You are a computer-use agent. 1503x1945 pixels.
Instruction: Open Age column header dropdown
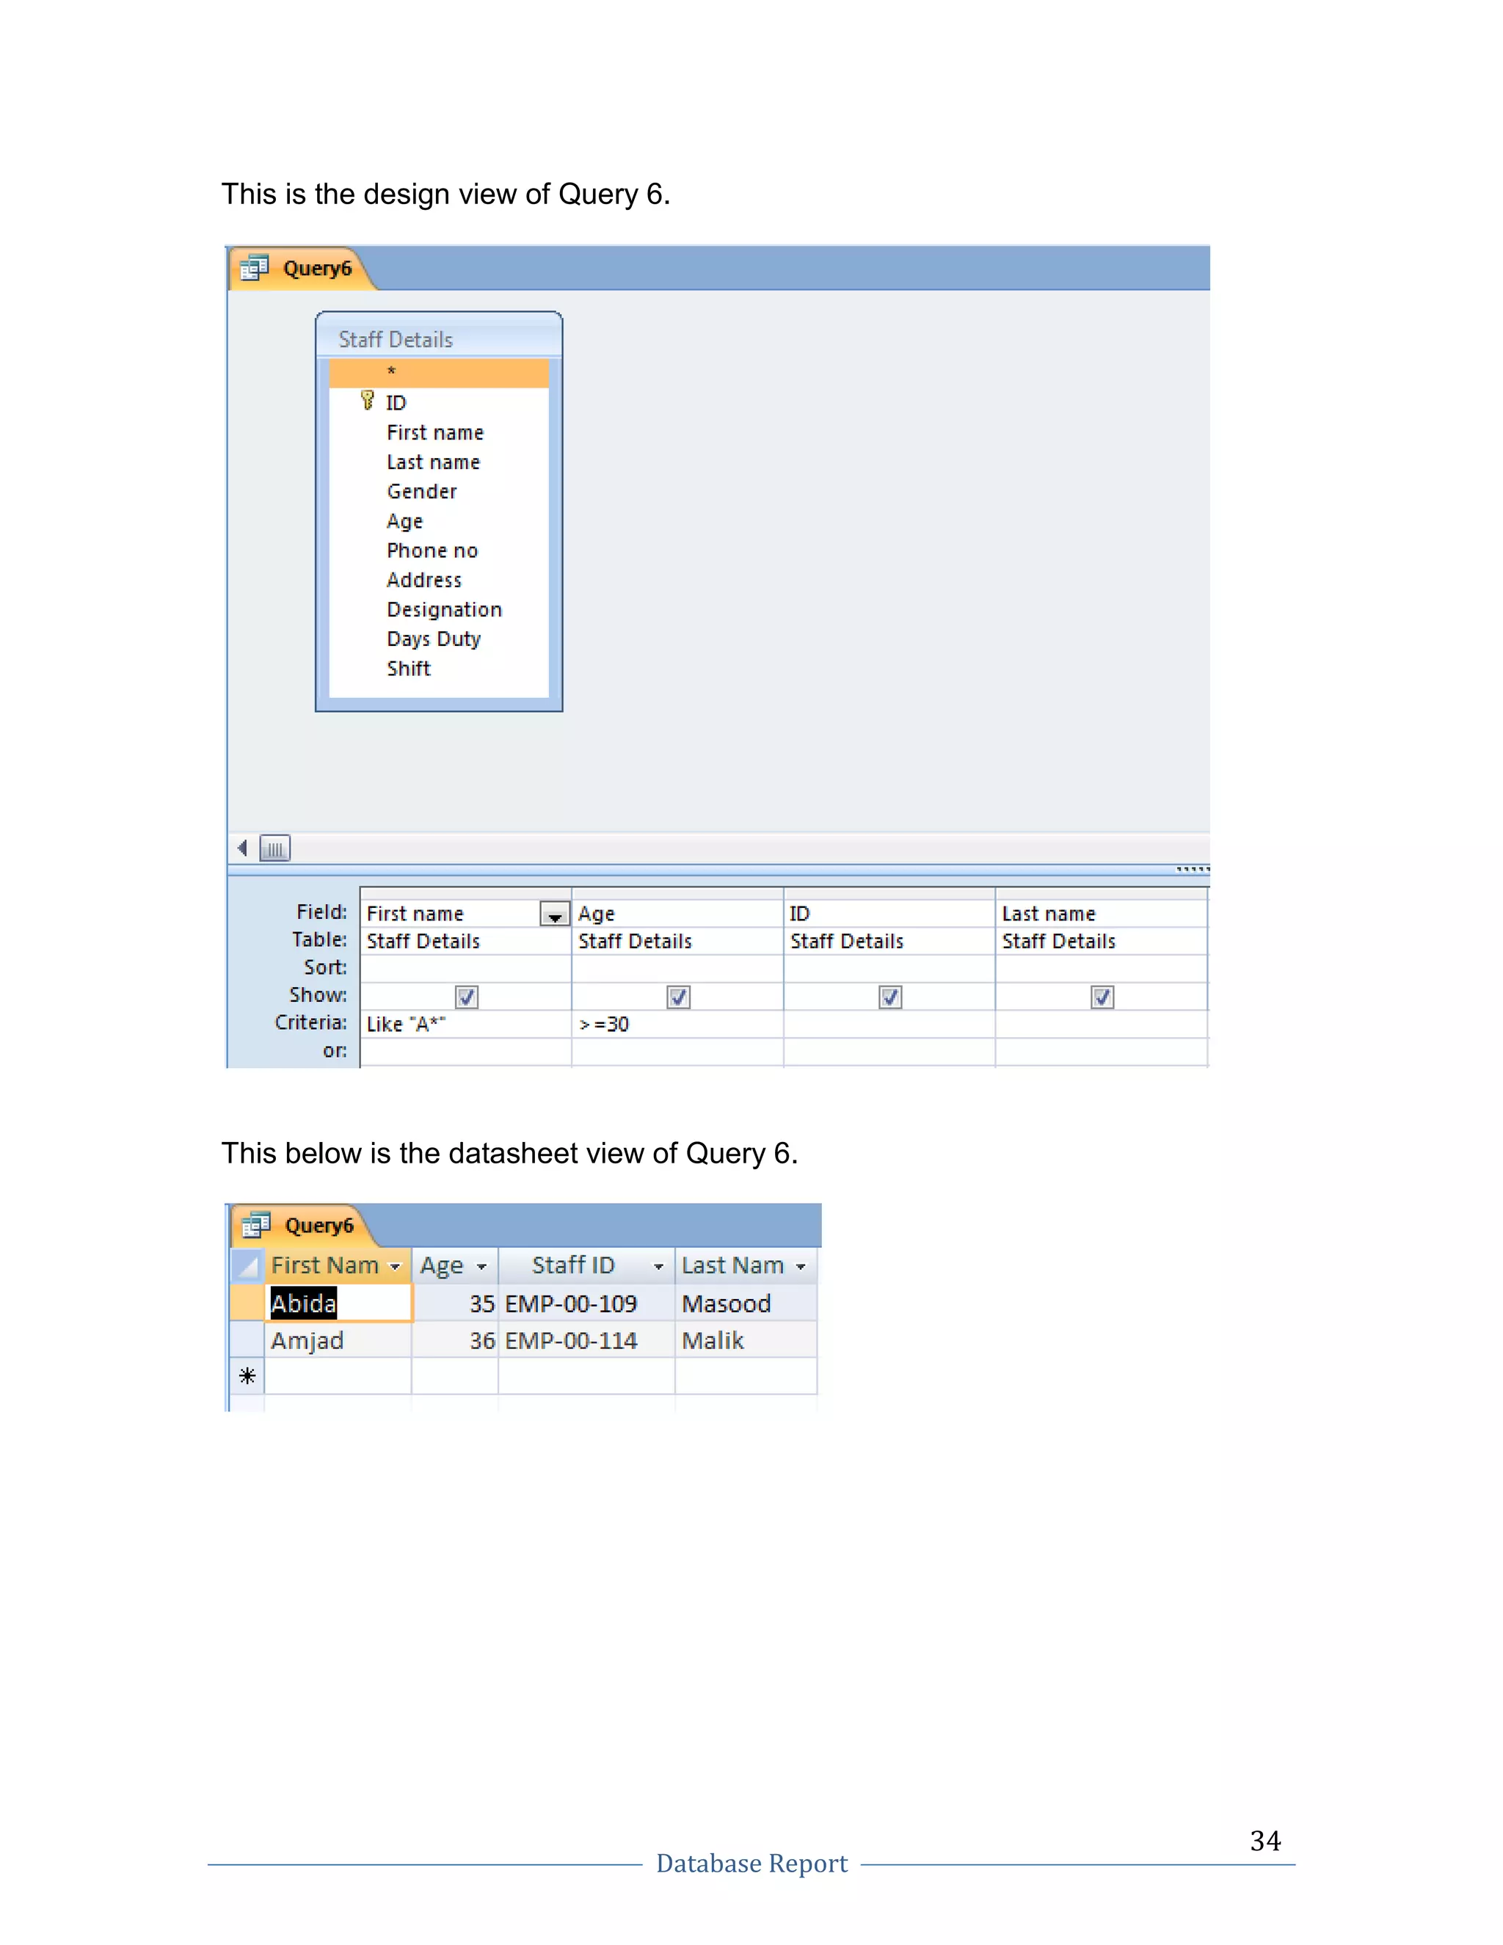481,1266
